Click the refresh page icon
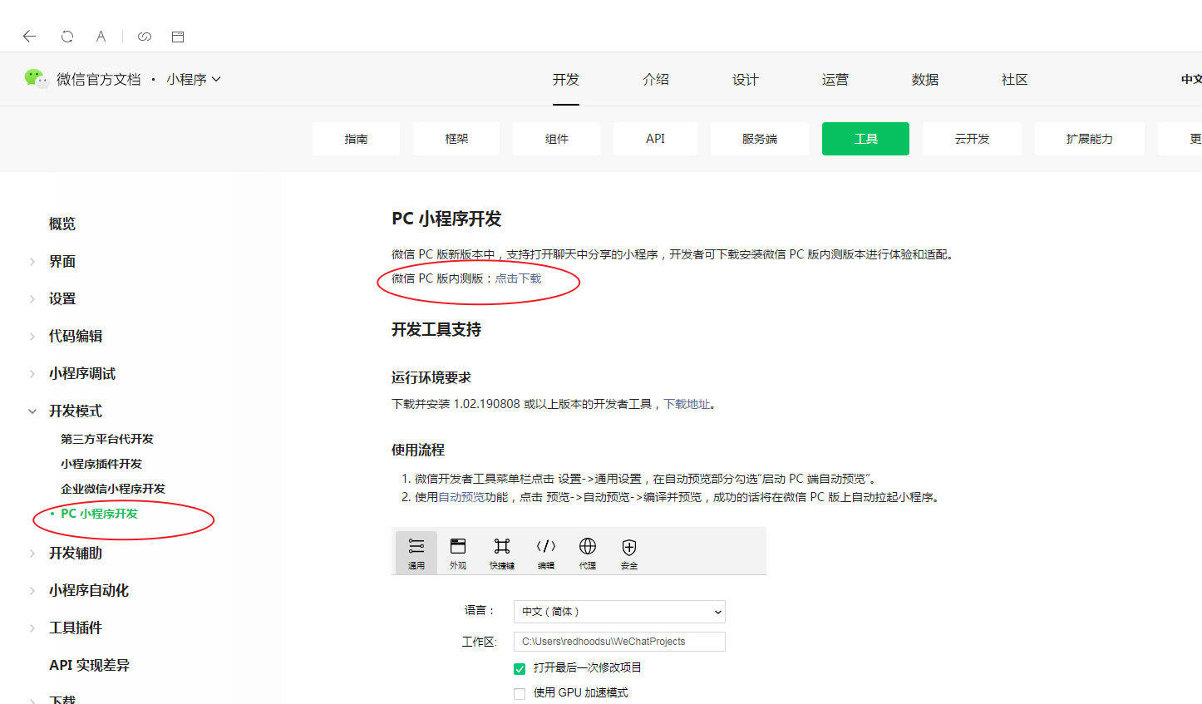 tap(67, 36)
